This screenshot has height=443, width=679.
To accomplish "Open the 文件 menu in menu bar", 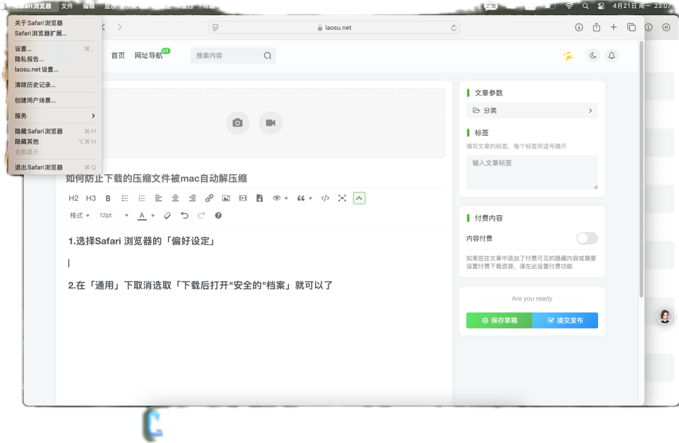I will (x=67, y=6).
